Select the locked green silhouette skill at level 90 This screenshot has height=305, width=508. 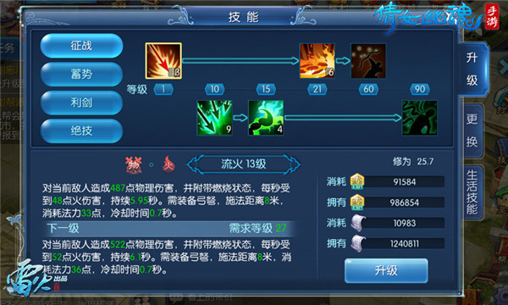(420, 118)
